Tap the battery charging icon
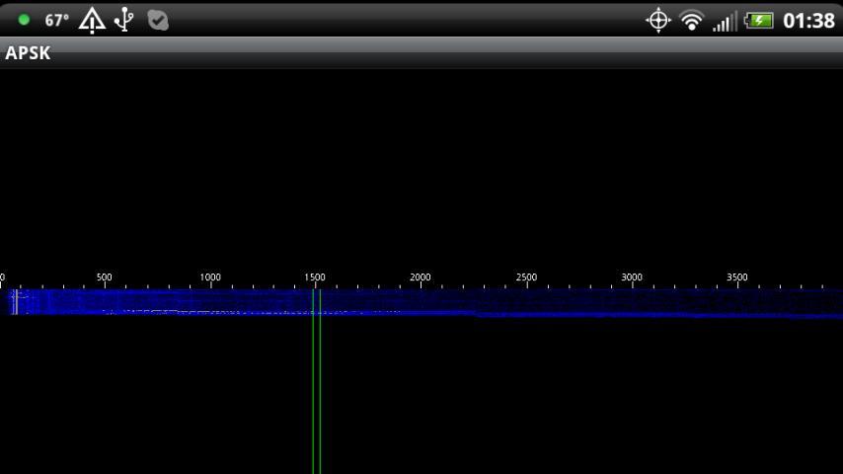 pyautogui.click(x=758, y=20)
